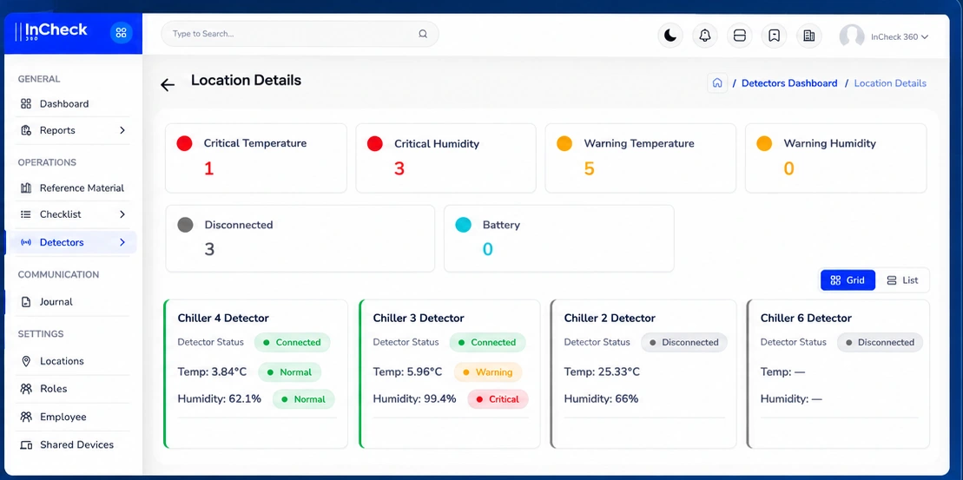Viewport: 963px width, 480px height.
Task: Click the Roles people icon
Action: point(26,389)
